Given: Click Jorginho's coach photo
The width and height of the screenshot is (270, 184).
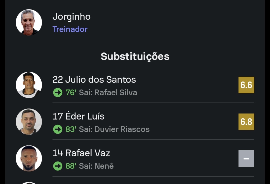Looking at the screenshot, I should pyautogui.click(x=29, y=22).
